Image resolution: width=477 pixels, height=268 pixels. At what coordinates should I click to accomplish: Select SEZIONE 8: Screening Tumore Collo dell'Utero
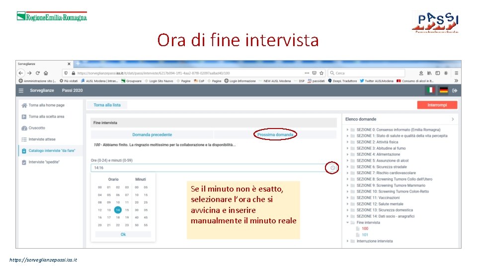click(394, 179)
